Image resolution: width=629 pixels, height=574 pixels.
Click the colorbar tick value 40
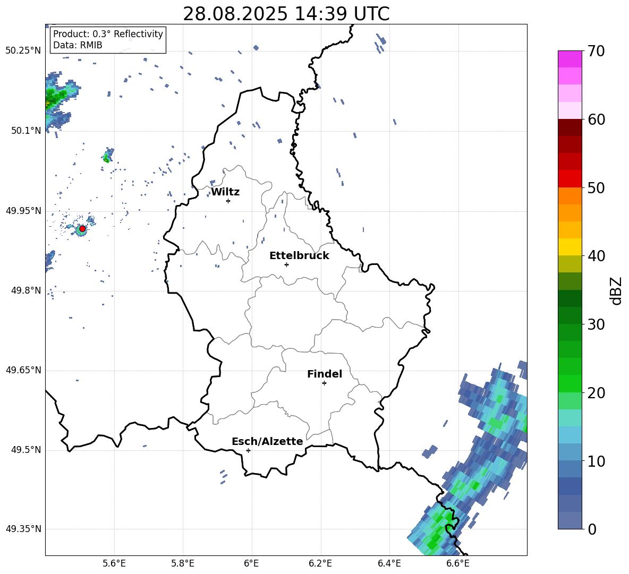(x=596, y=256)
